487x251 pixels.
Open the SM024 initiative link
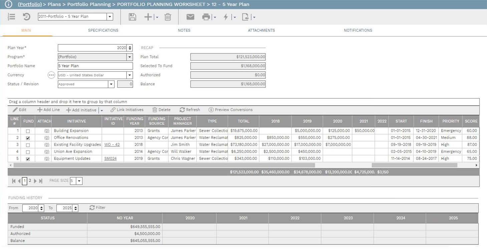(110, 159)
